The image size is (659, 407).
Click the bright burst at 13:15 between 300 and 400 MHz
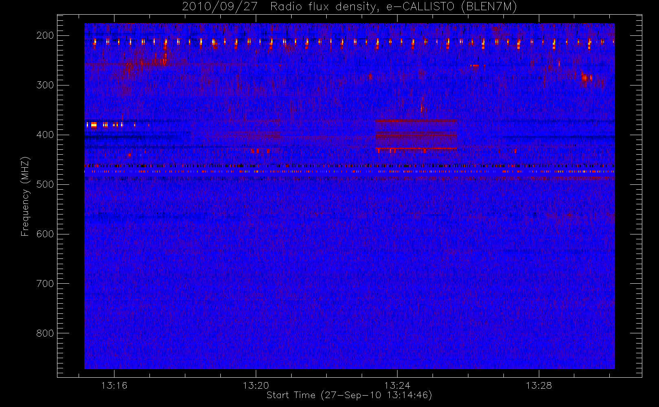click(x=94, y=125)
